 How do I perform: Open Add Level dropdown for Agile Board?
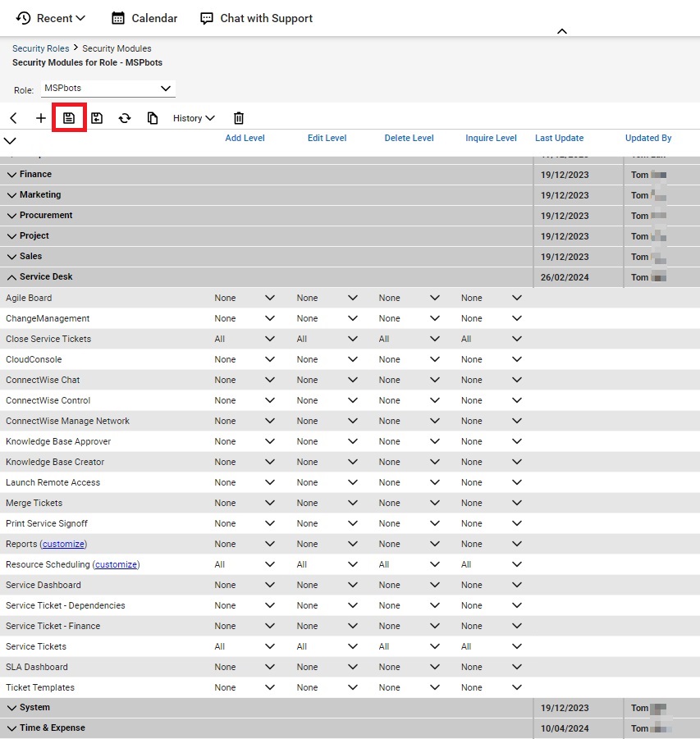[245, 298]
